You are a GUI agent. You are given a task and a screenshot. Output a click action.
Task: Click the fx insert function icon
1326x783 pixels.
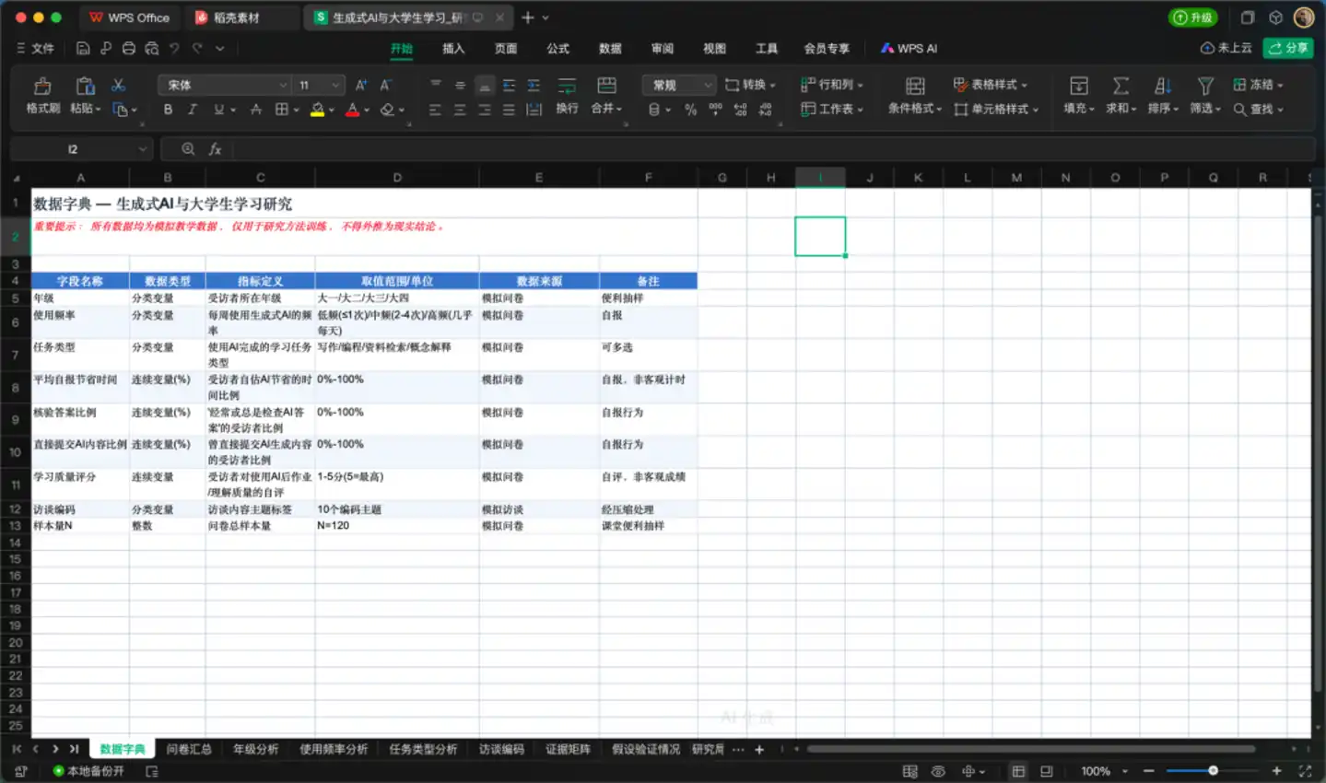click(215, 149)
